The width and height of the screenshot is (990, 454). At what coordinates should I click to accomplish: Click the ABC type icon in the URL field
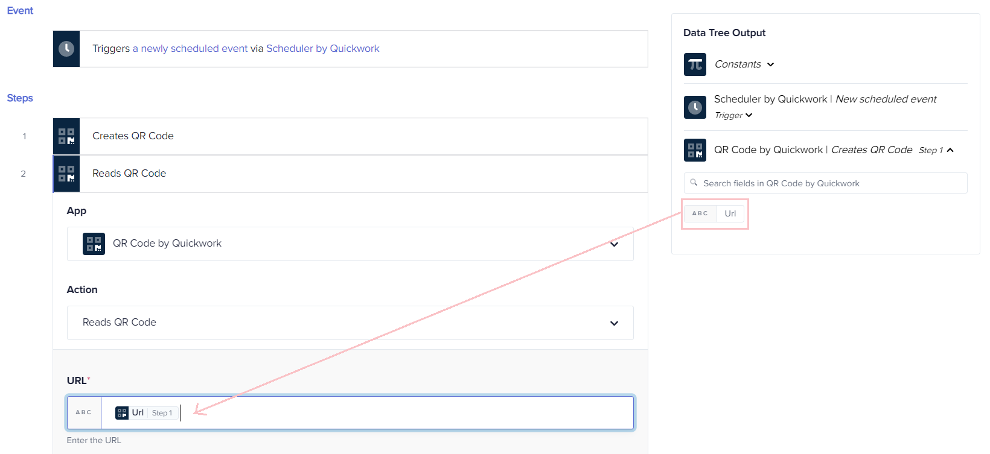84,412
